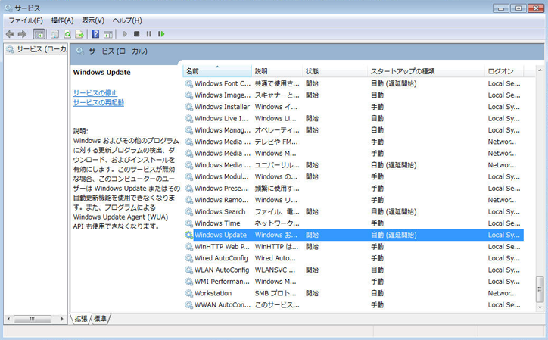Click the tree pane horizontal scrollbar thumb
Image resolution: width=548 pixels, height=340 pixels.
(32, 319)
